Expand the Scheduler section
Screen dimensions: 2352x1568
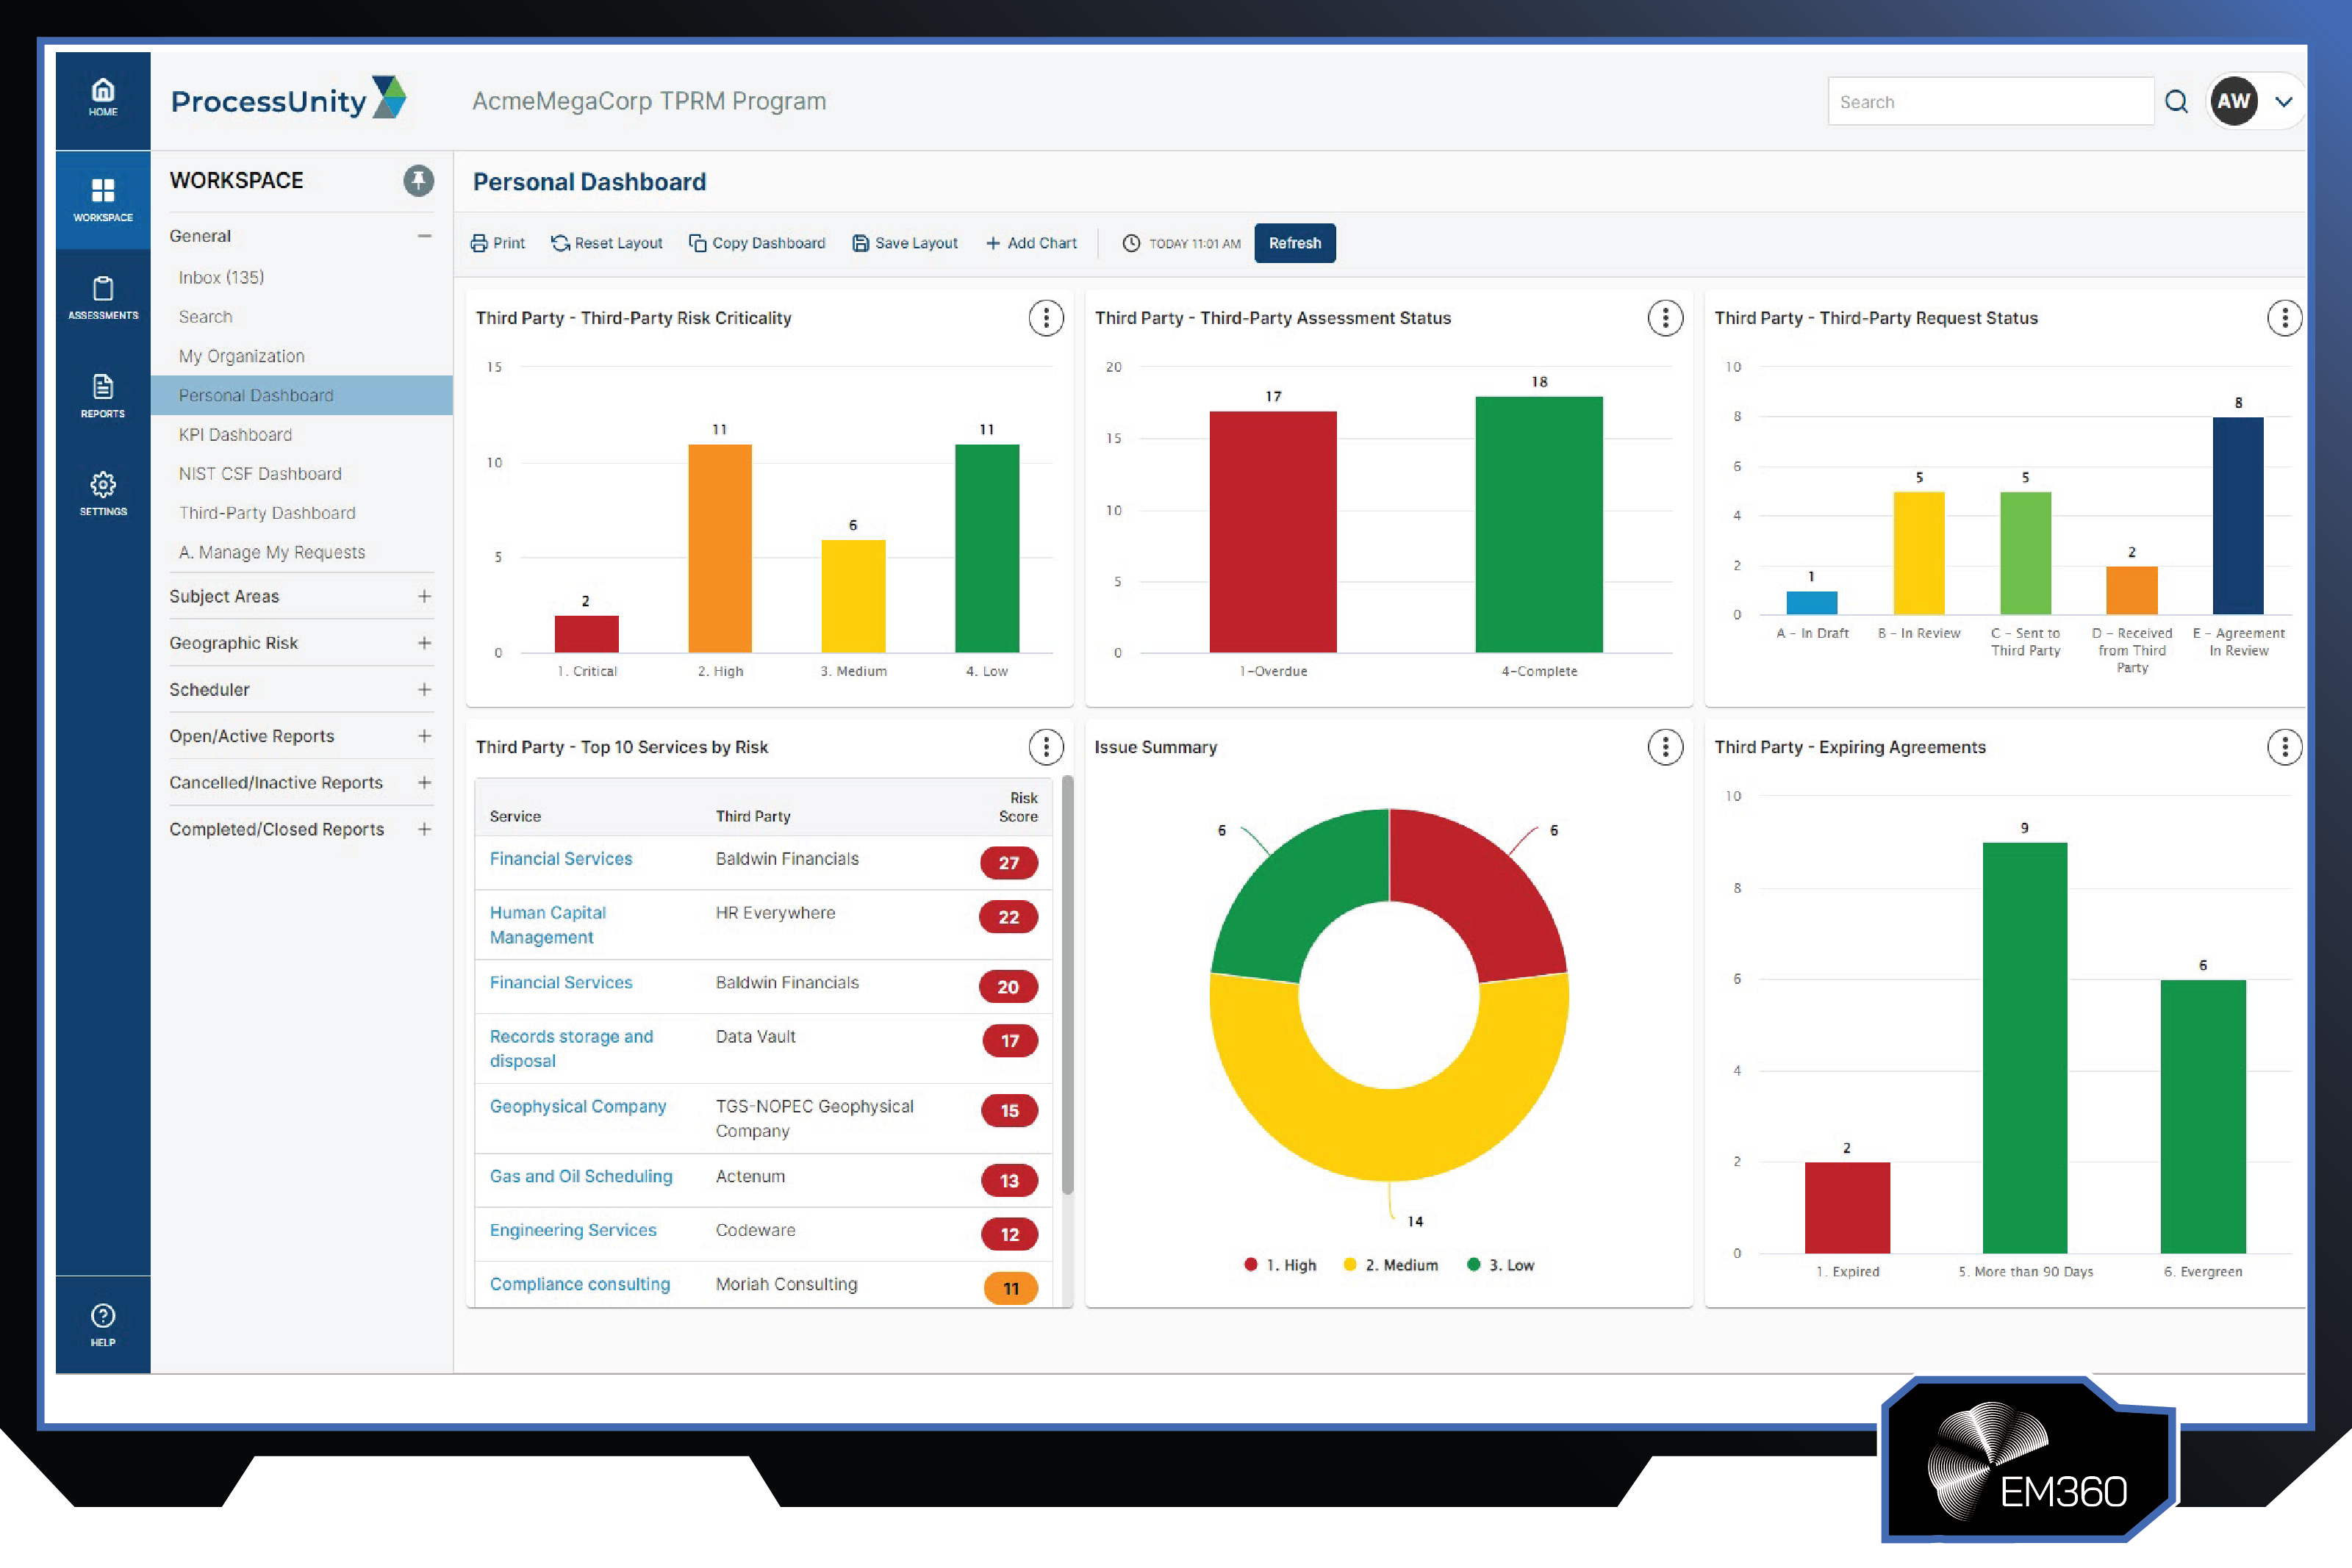pyautogui.click(x=424, y=690)
